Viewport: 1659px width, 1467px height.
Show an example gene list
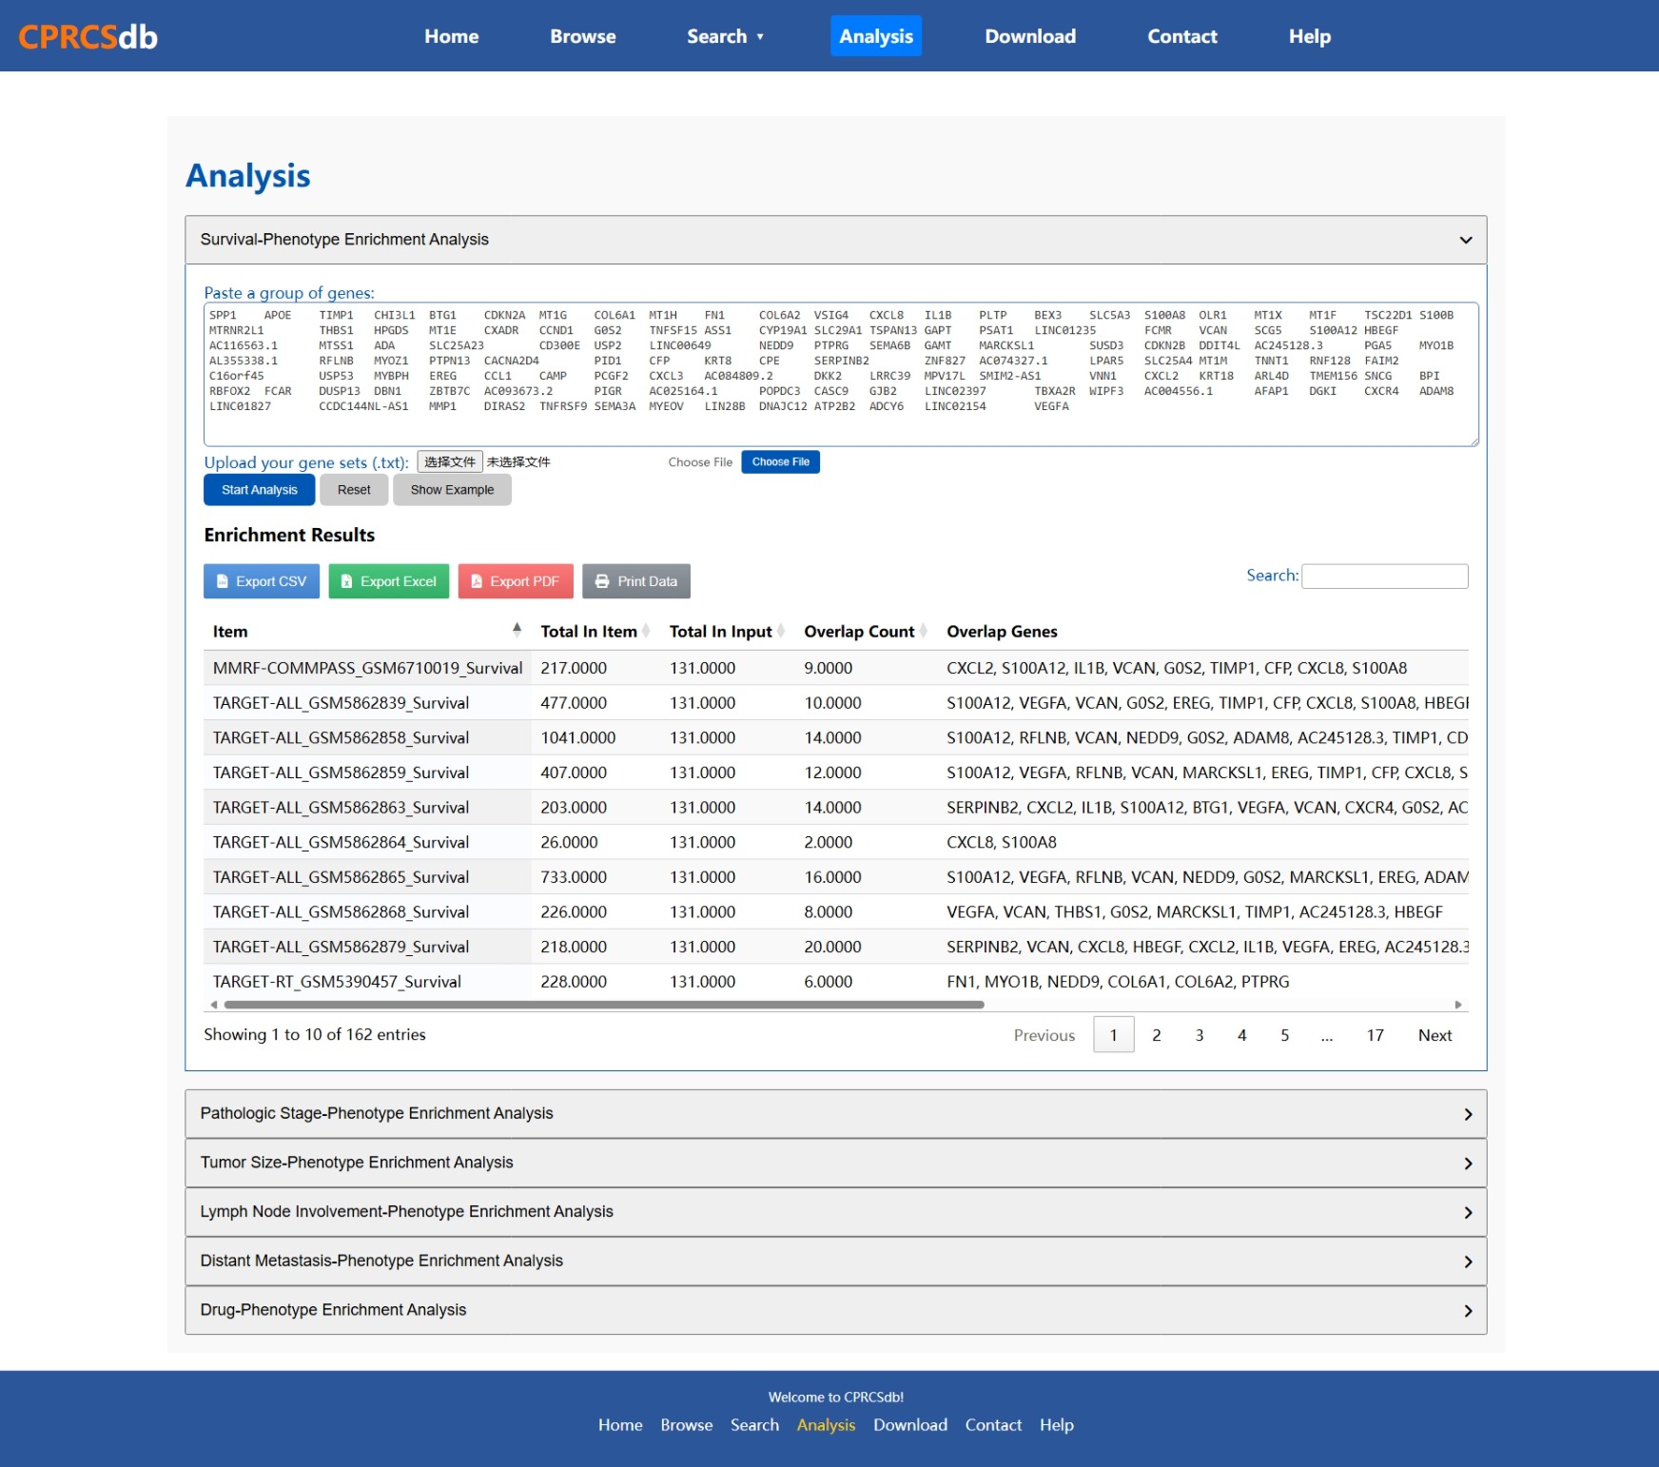click(x=452, y=489)
